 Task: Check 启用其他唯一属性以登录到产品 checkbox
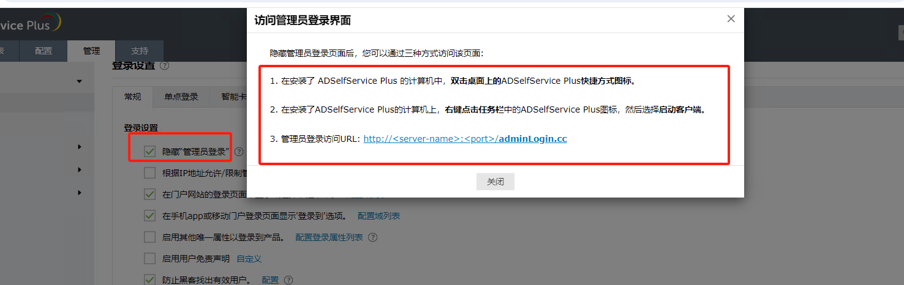(149, 237)
